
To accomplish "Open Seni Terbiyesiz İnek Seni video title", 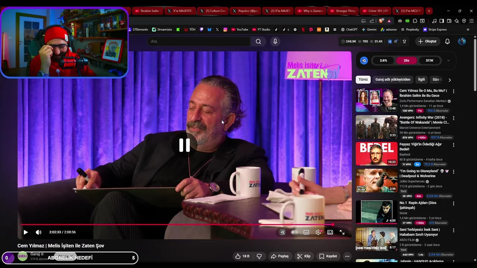I will coord(420,232).
